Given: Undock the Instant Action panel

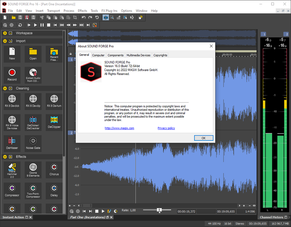Looking at the screenshot, I should tap(26, 217).
